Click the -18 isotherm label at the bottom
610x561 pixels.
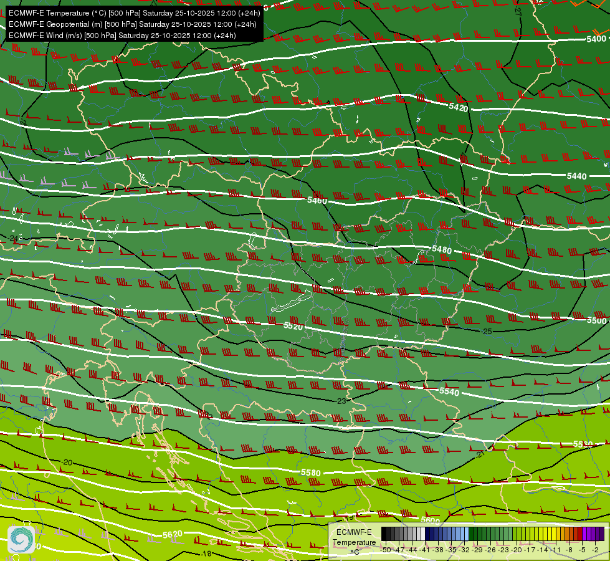[207, 554]
